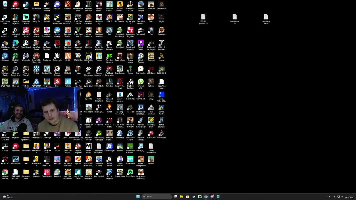Open the ELDEN RING shortcut

point(162,70)
